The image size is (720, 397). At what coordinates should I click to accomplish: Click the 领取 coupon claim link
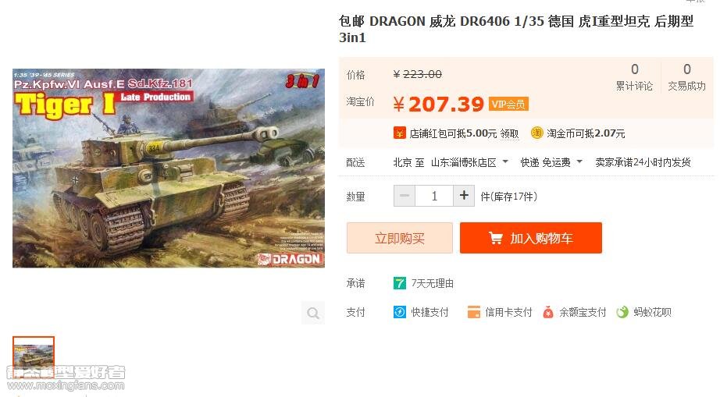(509, 133)
